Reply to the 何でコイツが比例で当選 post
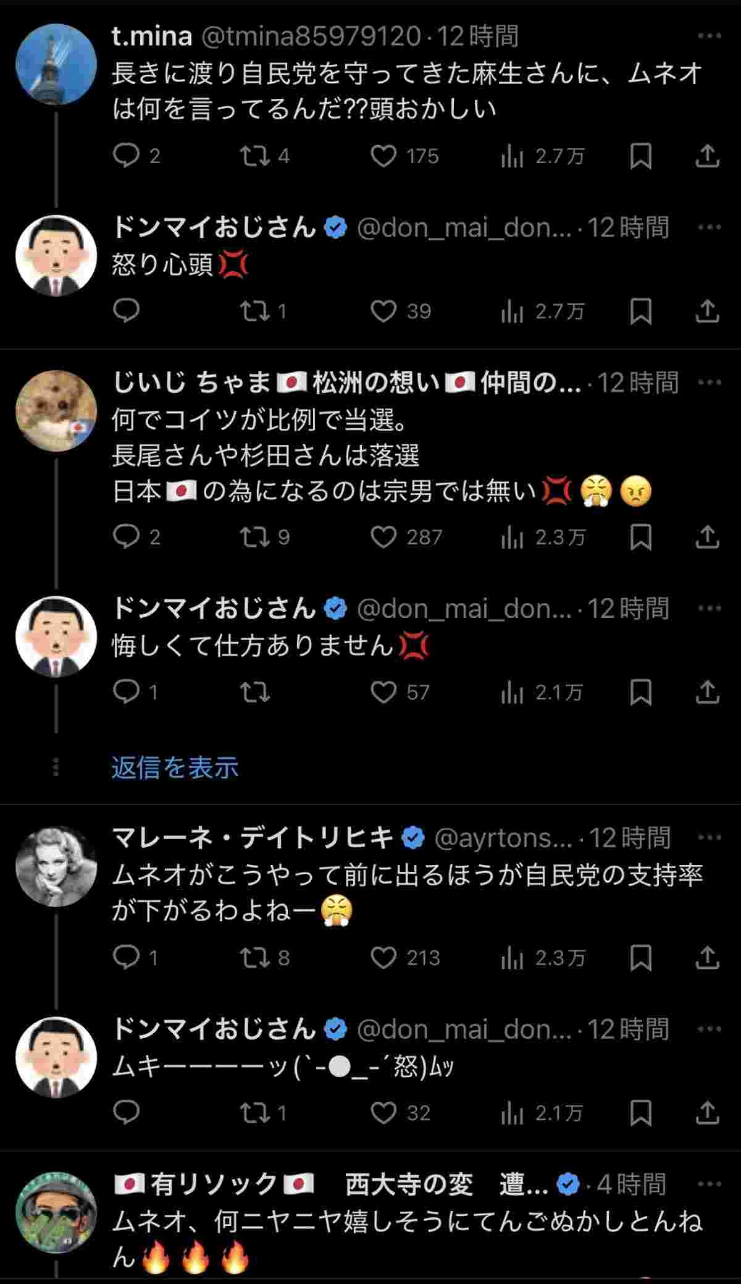The image size is (741, 1284). click(127, 537)
